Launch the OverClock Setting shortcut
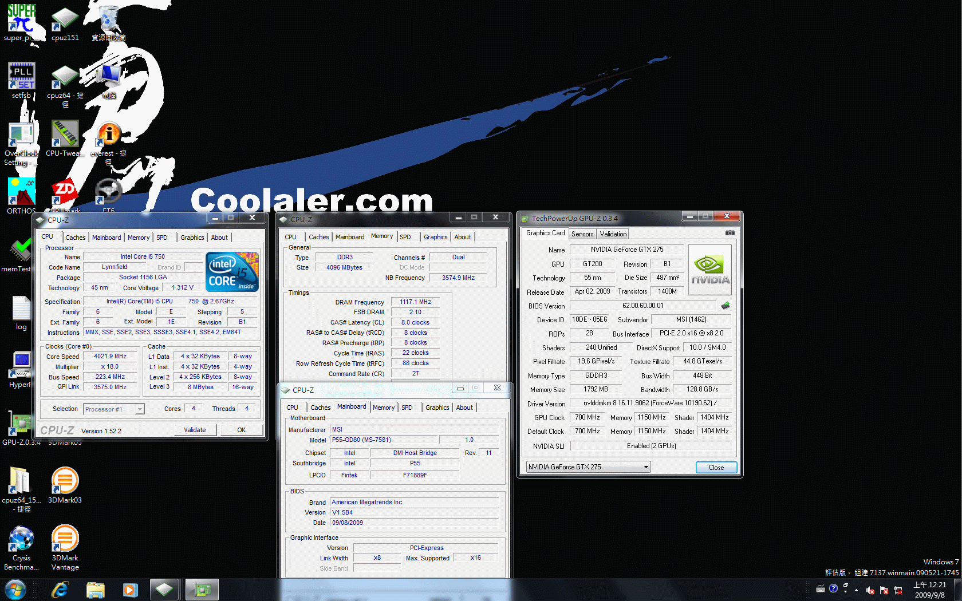962x601 pixels. coord(21,143)
